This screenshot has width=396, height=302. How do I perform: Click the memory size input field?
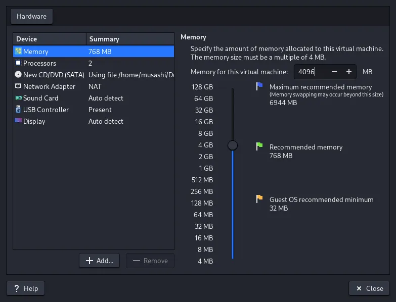[310, 72]
